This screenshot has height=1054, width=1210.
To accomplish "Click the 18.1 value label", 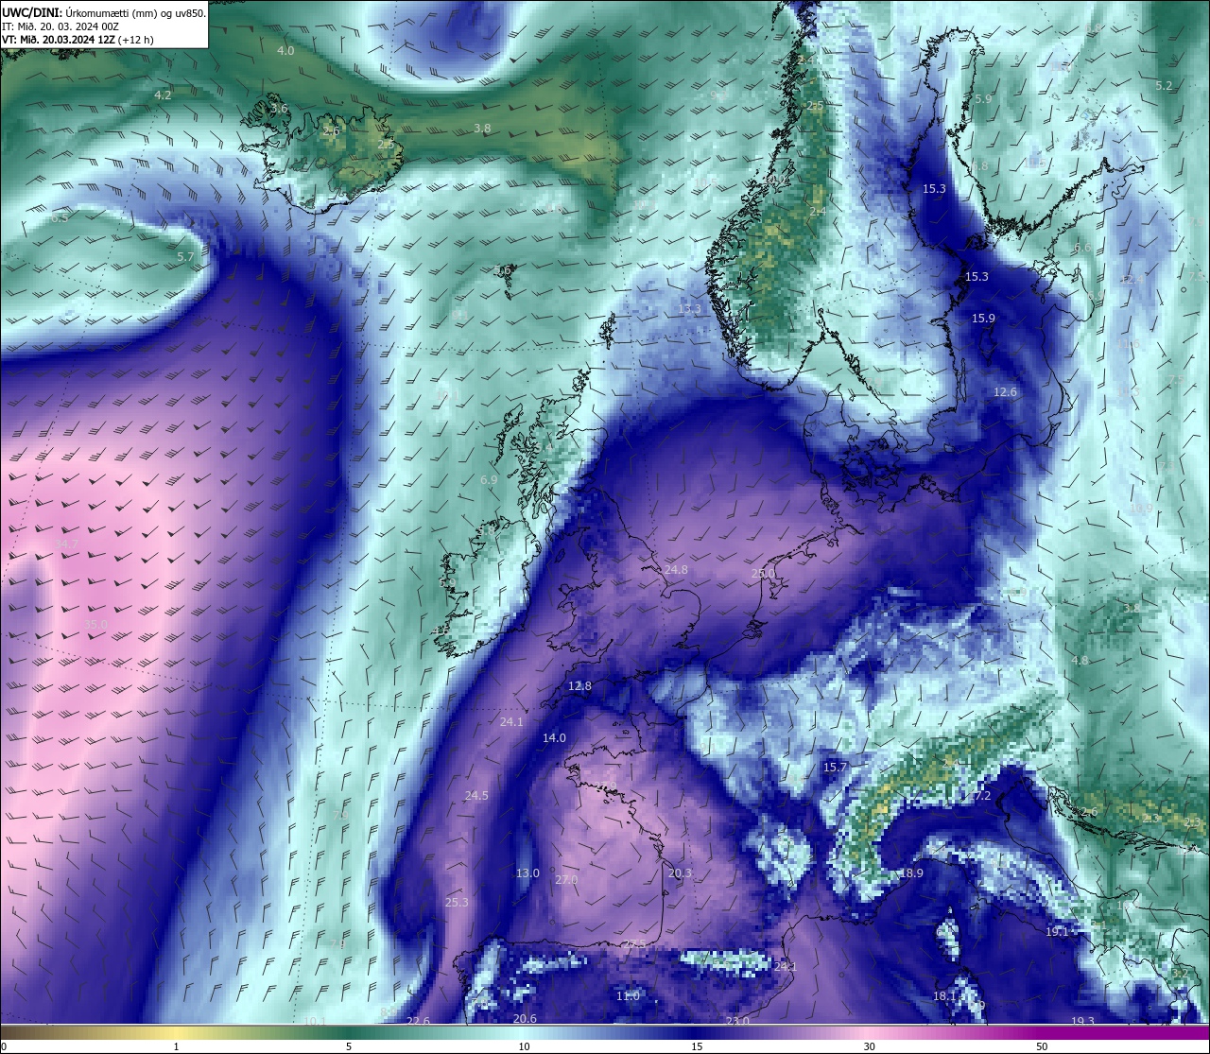I will tap(944, 996).
